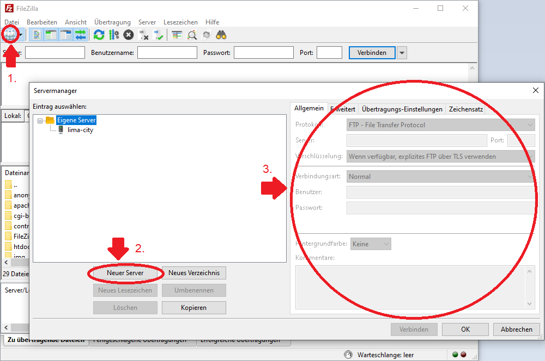Image resolution: width=545 pixels, height=361 pixels.
Task: Open the Site Manager icon
Action: [11, 34]
